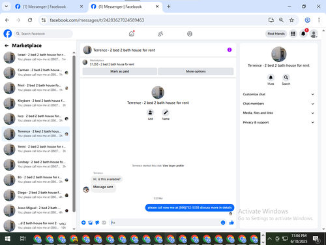Viewport: 326px width, 245px height.
Task: Show hidden system tray icons
Action: point(269,238)
